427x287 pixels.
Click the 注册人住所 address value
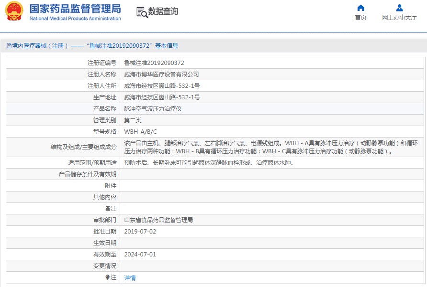[x=162, y=85]
